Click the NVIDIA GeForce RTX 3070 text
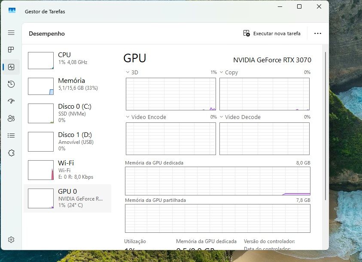The image size is (362, 262). 272,60
